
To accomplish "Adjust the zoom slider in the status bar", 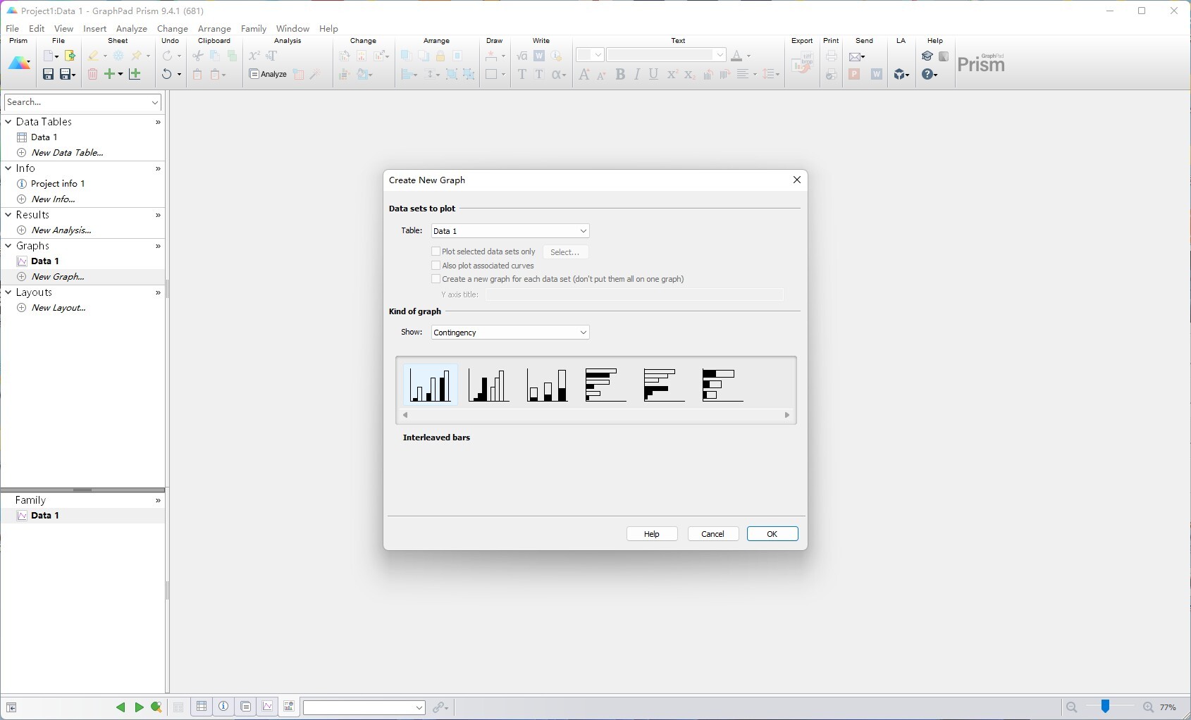I will point(1106,707).
